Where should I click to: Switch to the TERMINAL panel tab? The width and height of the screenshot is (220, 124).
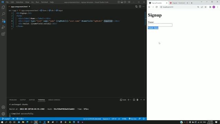pos(42,100)
